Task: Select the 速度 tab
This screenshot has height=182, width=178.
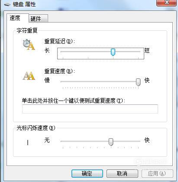Action: [18, 18]
